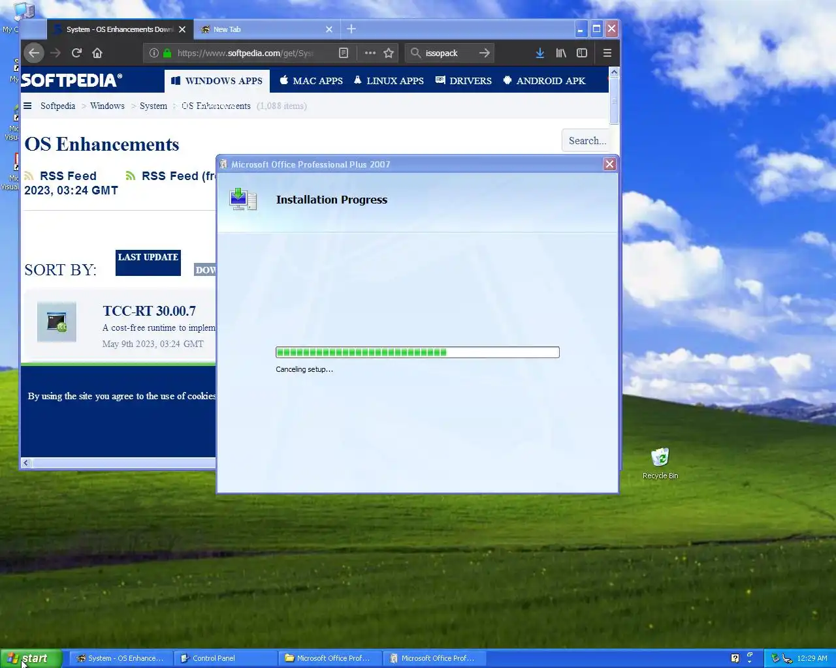The width and height of the screenshot is (836, 668).
Task: Click the first RSS Feed link
Action: tap(68, 175)
